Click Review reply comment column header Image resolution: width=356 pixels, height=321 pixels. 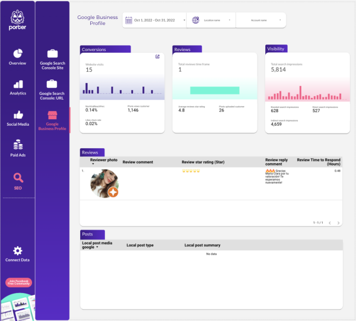click(x=276, y=162)
